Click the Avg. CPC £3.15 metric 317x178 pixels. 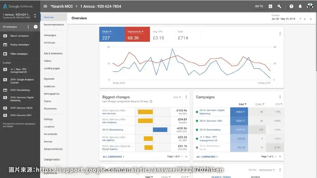(x=158, y=35)
